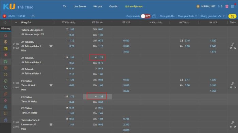Favorite the JK Tabasalu match star

pyautogui.click(x=51, y=46)
